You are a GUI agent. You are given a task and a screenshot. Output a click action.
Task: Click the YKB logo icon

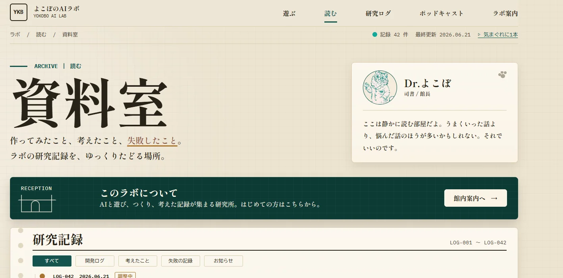click(19, 12)
